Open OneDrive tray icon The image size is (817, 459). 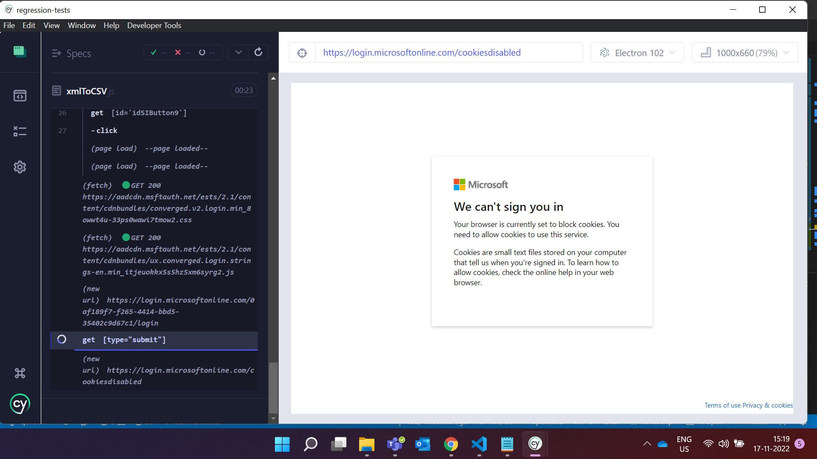click(x=663, y=444)
